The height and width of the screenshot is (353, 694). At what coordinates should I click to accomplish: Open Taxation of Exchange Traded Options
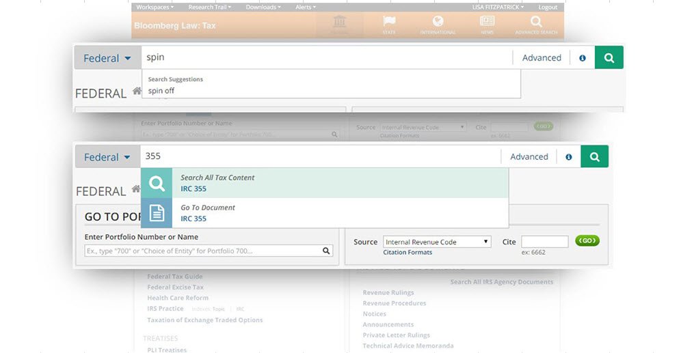coord(205,320)
